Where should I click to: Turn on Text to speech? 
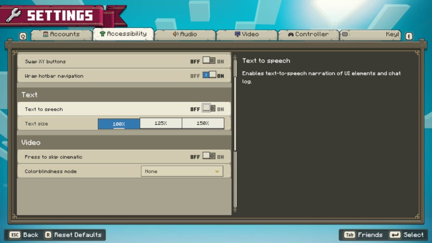[209, 109]
